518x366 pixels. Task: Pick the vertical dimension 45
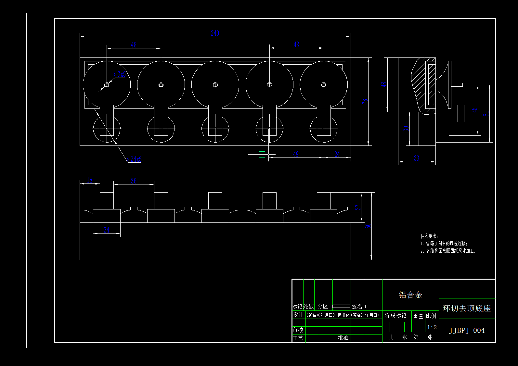pyautogui.click(x=474, y=110)
